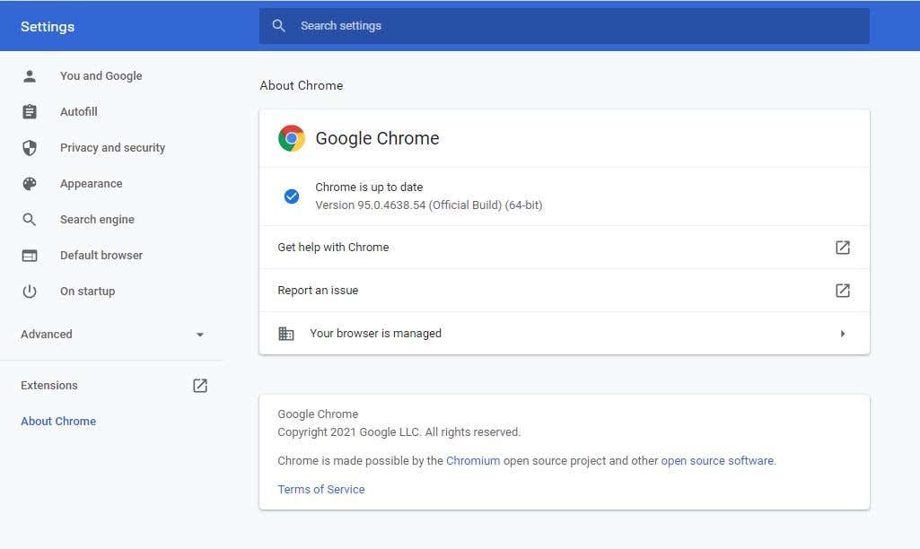Open managed browser details via the right arrow
Image resolution: width=920 pixels, height=549 pixels.
point(843,334)
